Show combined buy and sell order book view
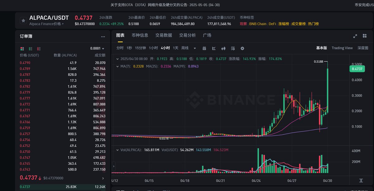 pos(22,49)
